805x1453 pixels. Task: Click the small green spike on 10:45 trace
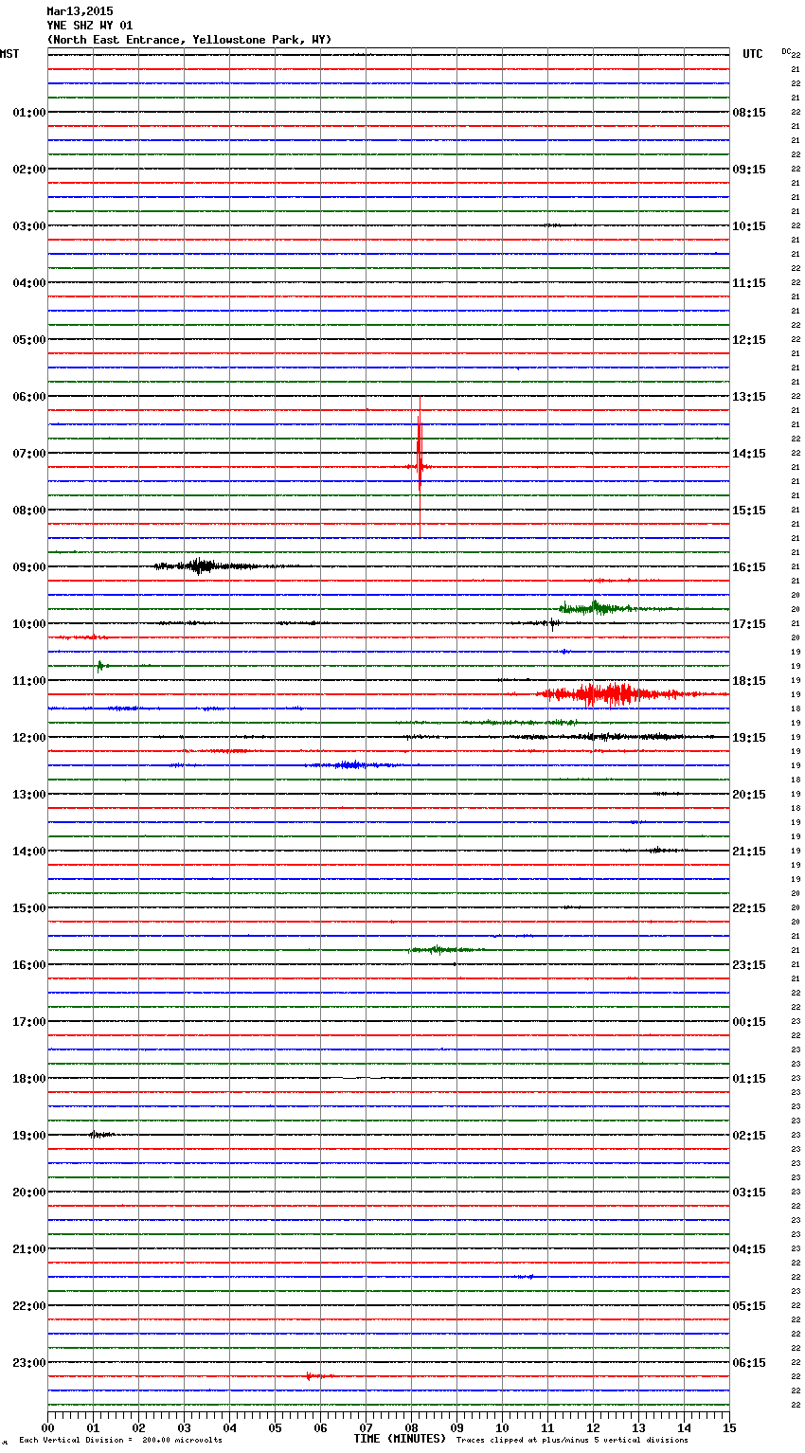point(101,666)
